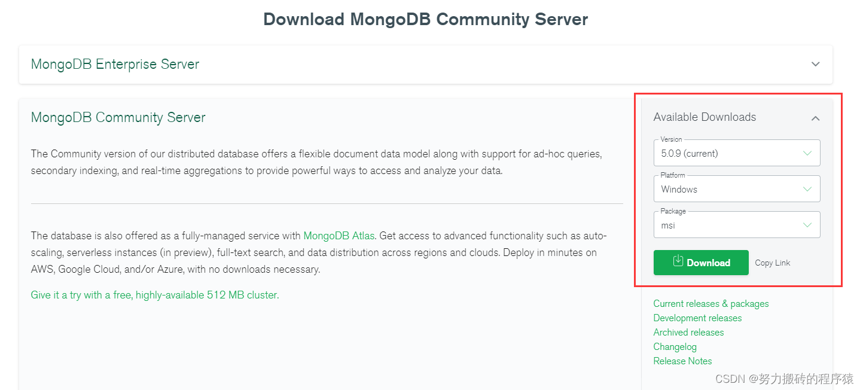Viewport: 863px width, 390px height.
Task: Expand MongoDB Enterprise Server using its chevron
Action: click(x=815, y=64)
